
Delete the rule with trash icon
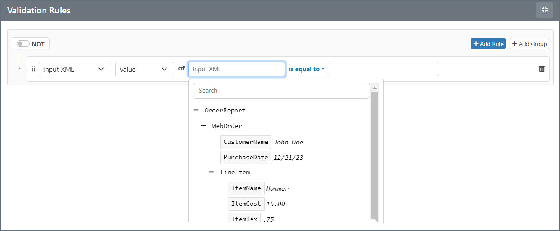click(x=542, y=69)
